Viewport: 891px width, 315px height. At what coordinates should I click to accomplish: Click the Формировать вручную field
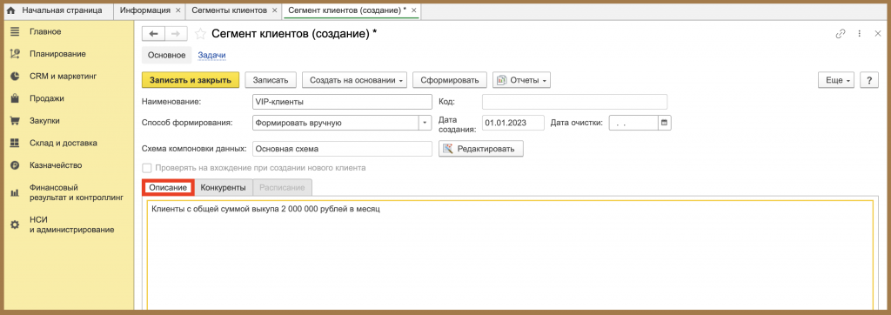pyautogui.click(x=335, y=122)
